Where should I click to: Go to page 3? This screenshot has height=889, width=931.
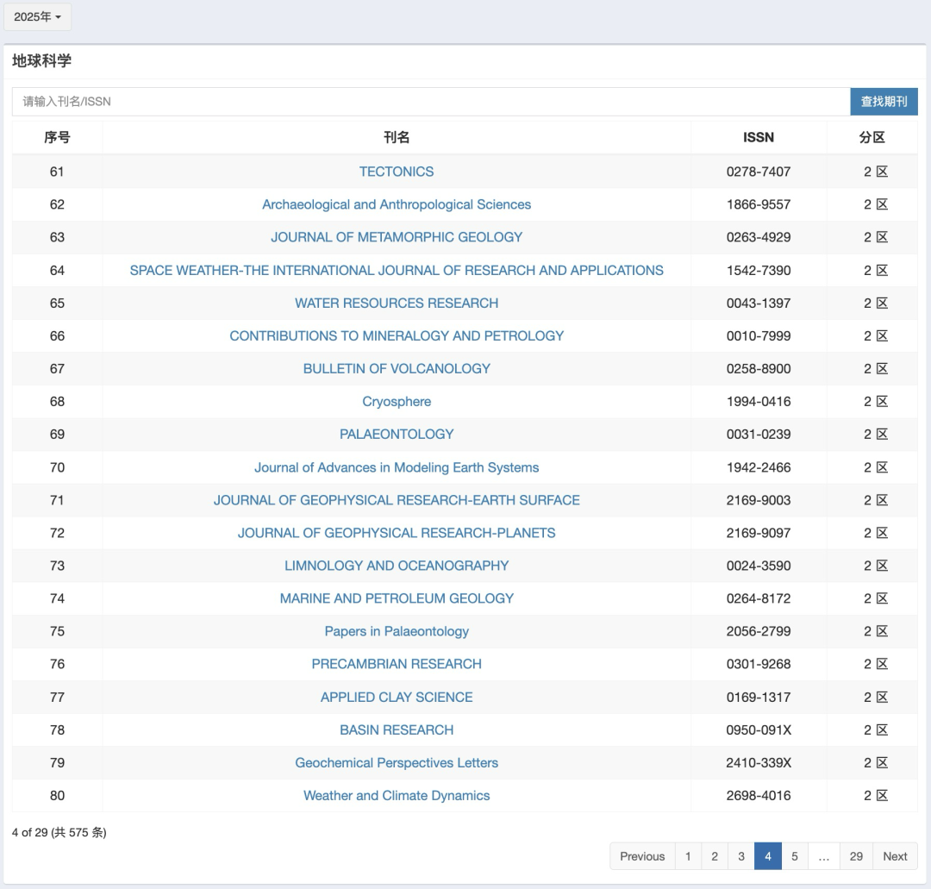(741, 856)
